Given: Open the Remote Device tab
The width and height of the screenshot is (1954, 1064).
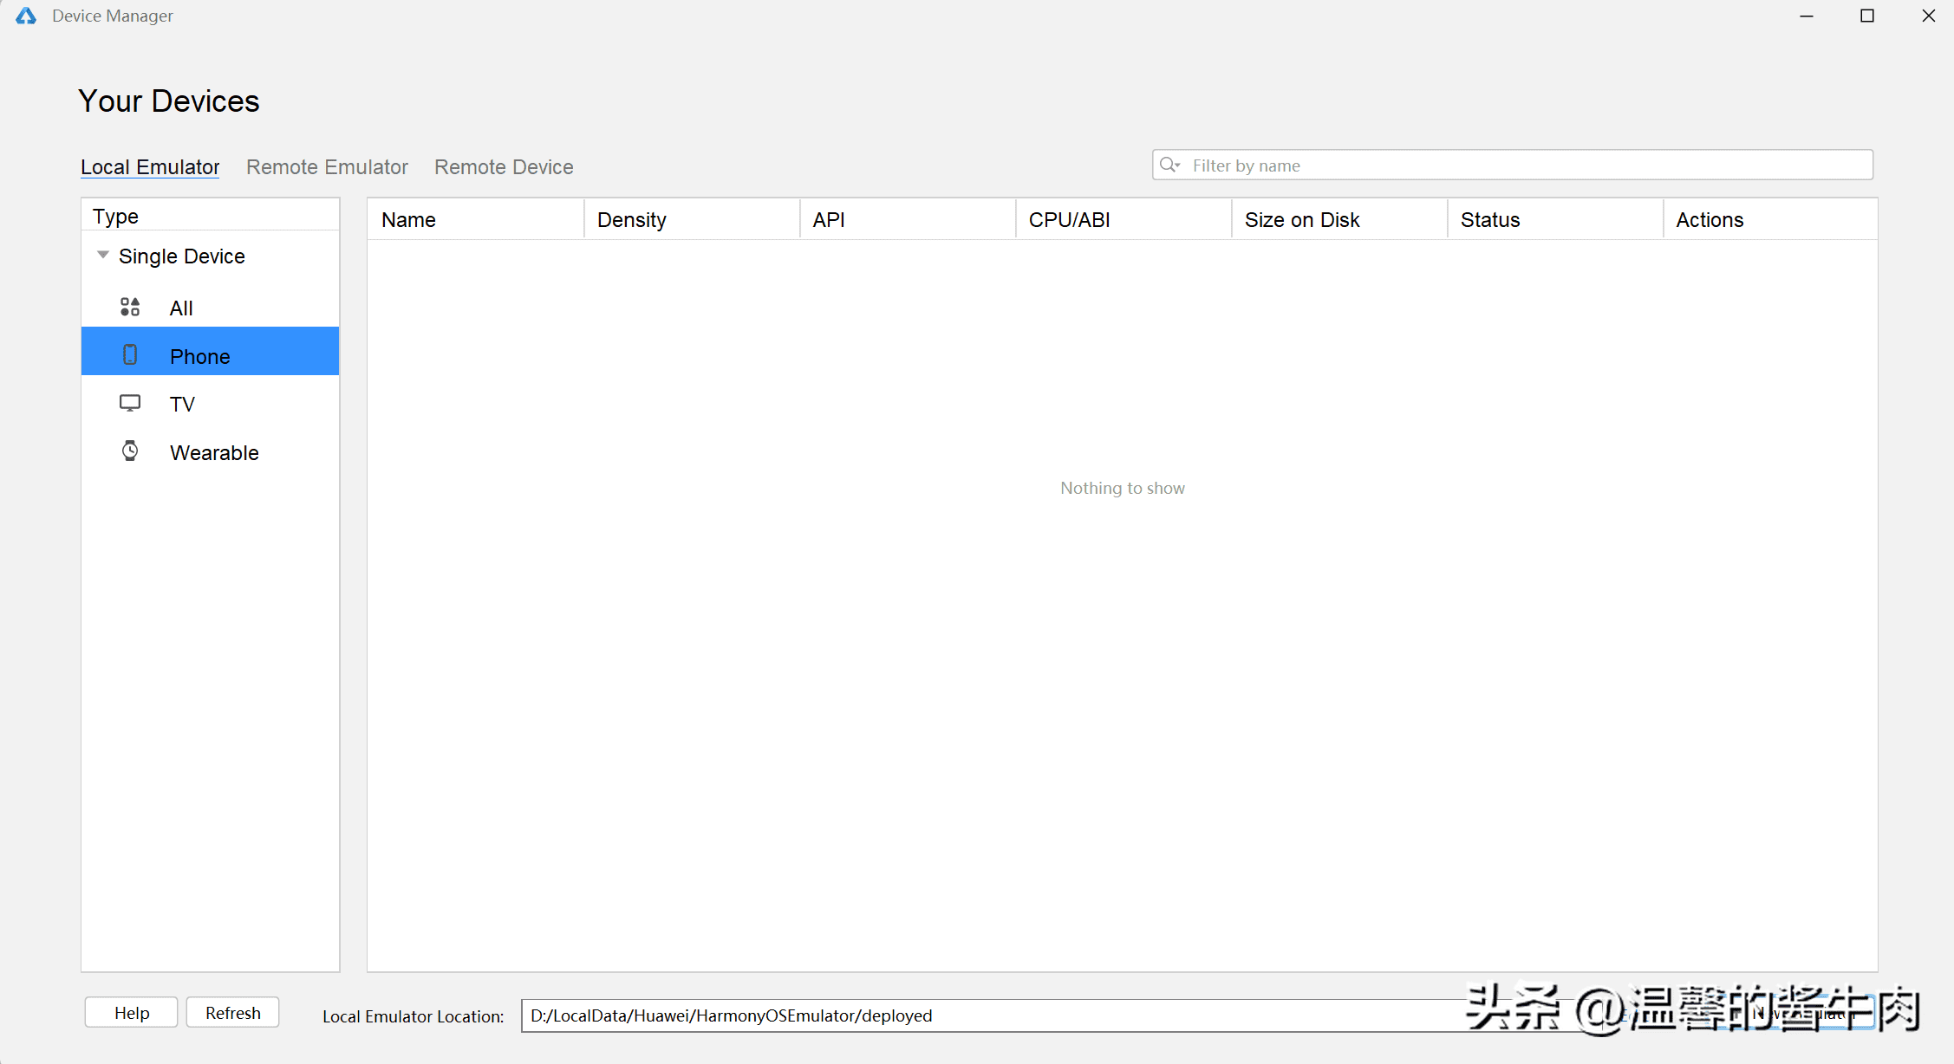Looking at the screenshot, I should [504, 167].
